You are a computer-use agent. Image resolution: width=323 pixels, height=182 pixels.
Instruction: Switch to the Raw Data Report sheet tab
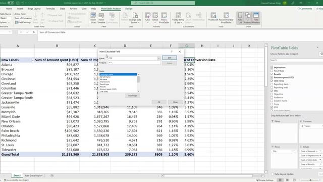tap(34, 175)
